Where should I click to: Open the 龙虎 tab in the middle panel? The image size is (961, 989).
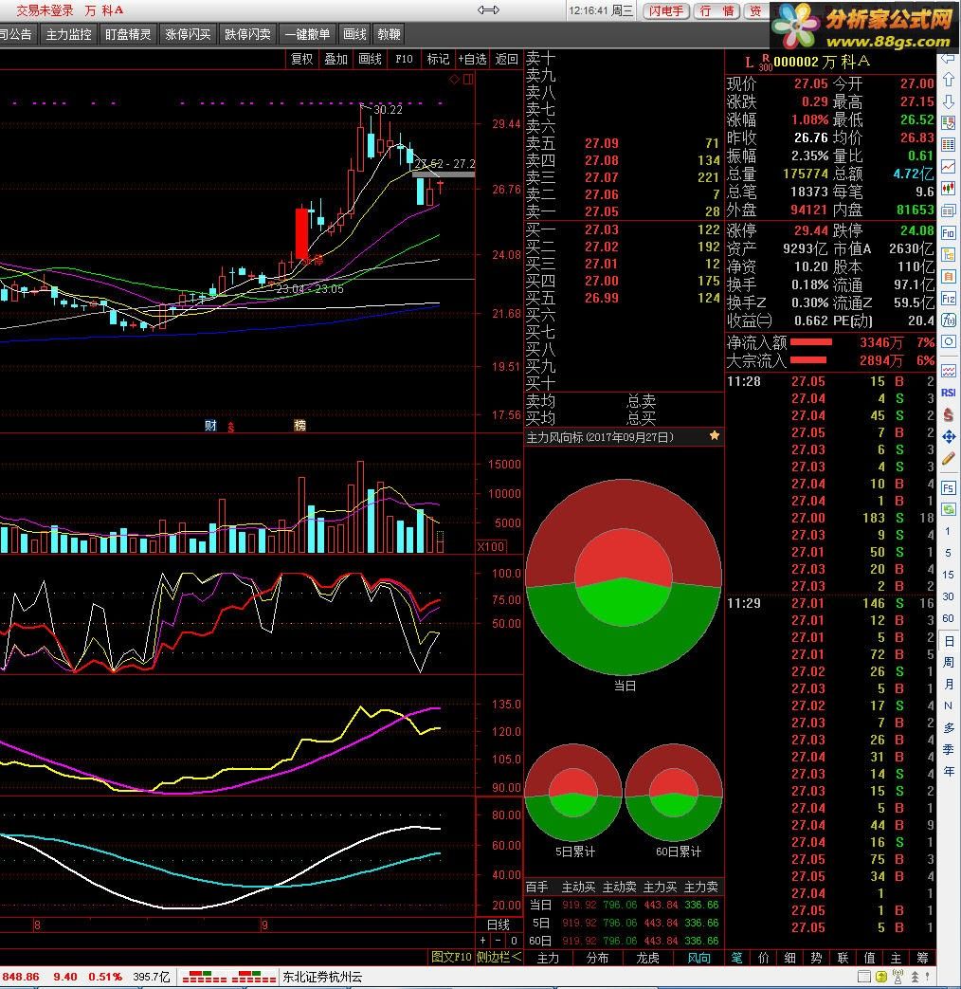tap(647, 958)
